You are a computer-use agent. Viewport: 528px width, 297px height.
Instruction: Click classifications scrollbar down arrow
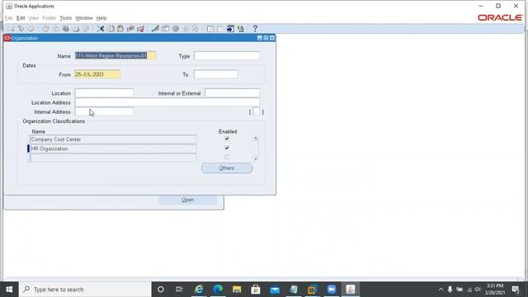[x=256, y=158]
